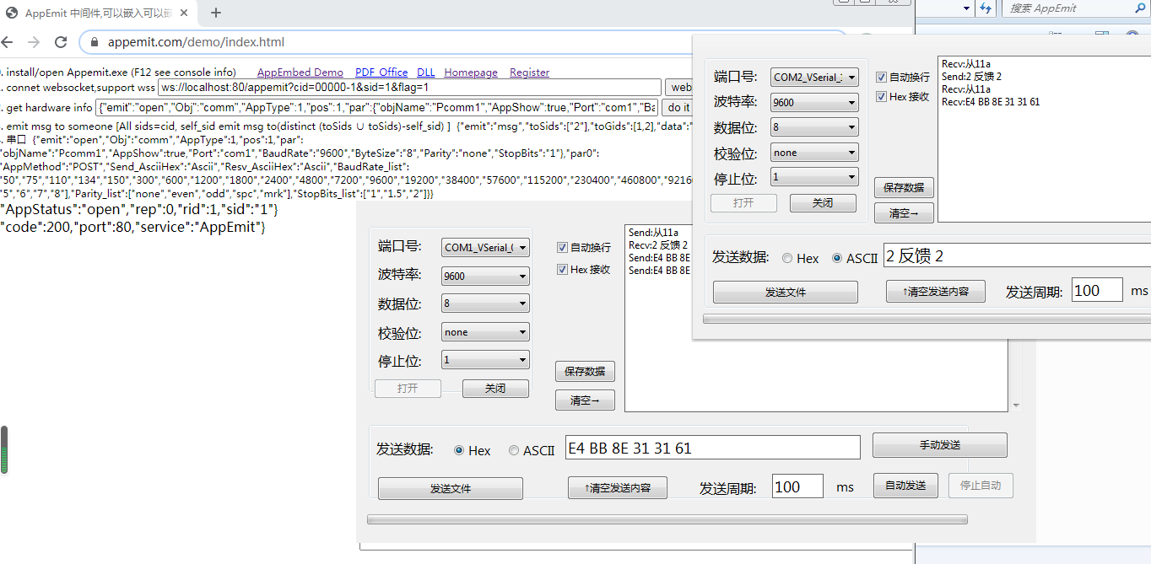Image resolution: width=1151 pixels, height=564 pixels.
Task: Click the padlock icon in the address bar
Action: click(93, 41)
